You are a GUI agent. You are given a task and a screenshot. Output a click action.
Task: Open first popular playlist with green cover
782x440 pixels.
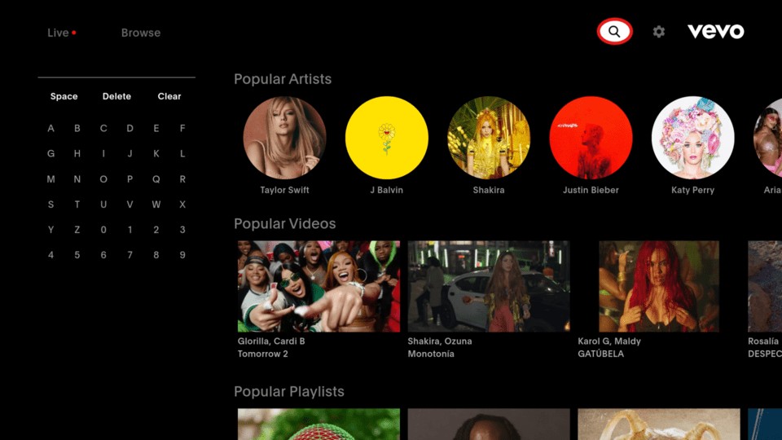coord(319,424)
